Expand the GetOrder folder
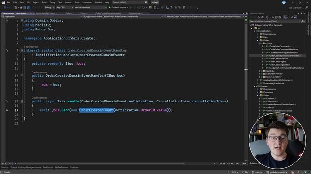This screenshot has height=174, width=311. 260,71
